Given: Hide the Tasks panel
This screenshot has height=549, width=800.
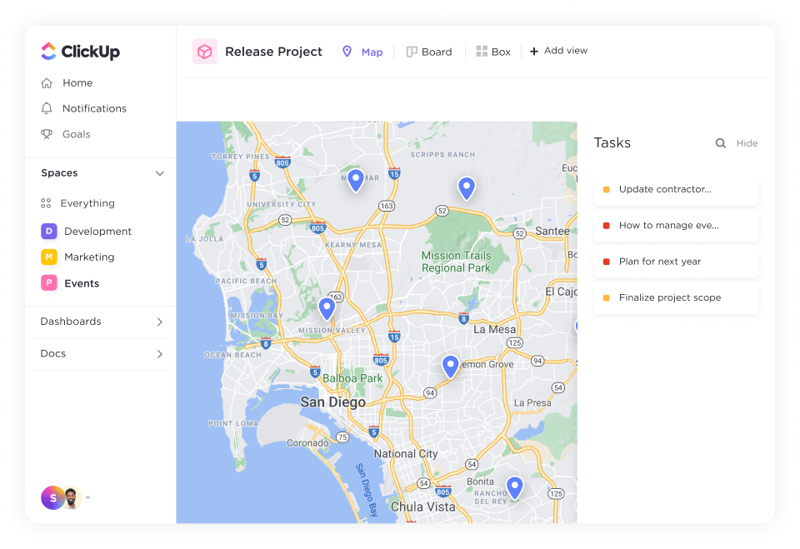Looking at the screenshot, I should click(747, 143).
